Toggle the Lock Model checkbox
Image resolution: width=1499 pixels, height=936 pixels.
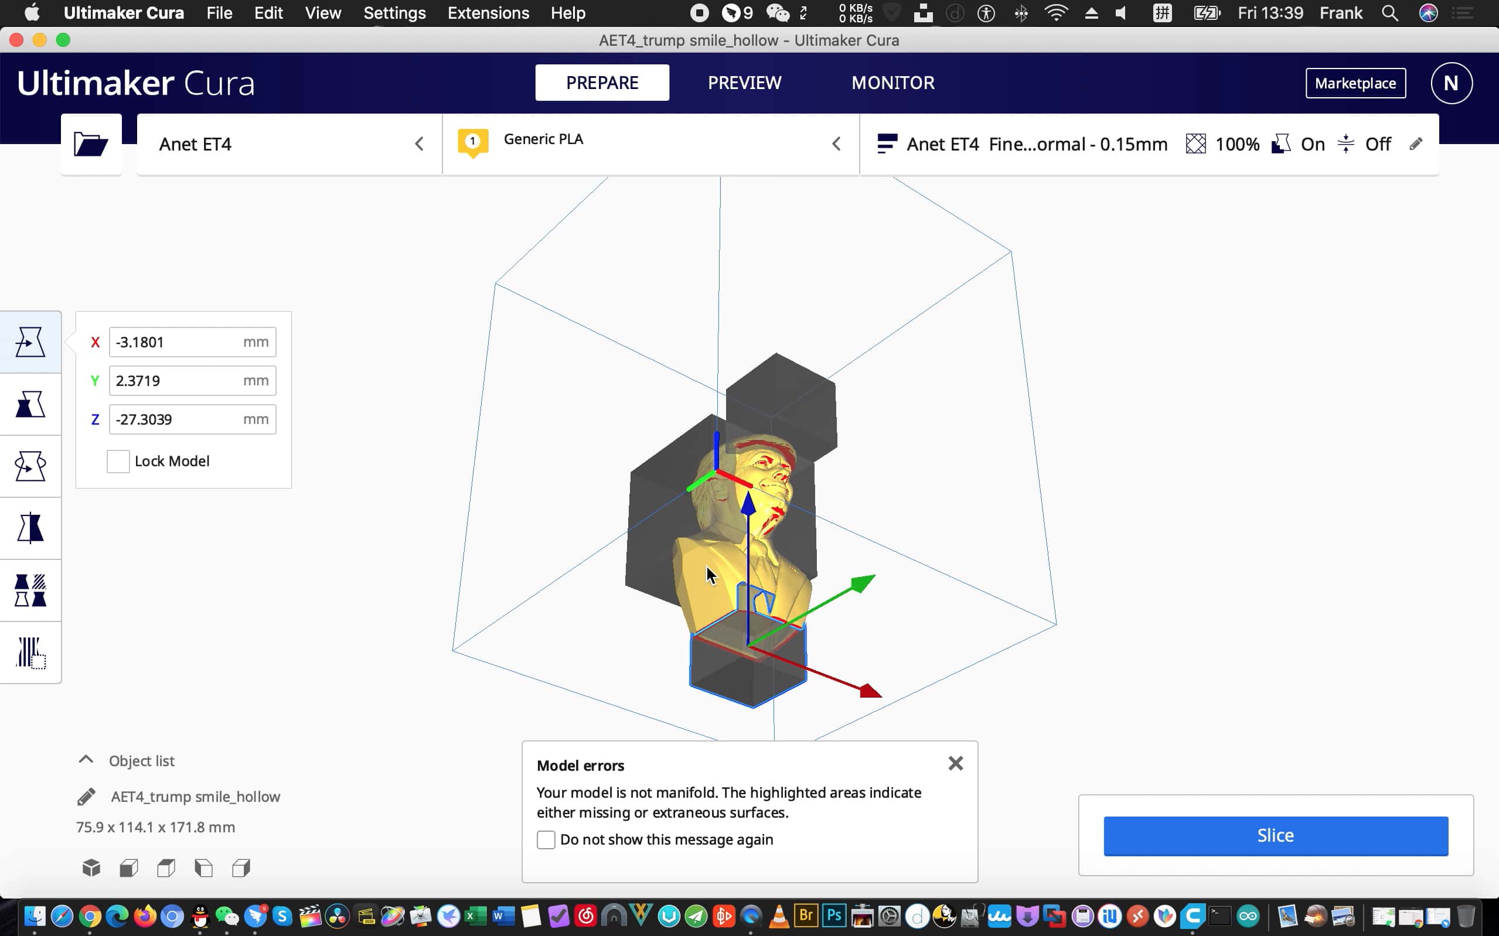coord(118,461)
